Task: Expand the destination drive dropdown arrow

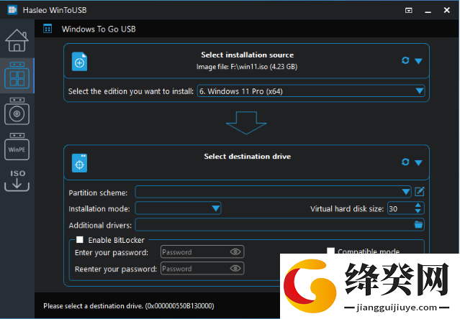Action: coord(418,162)
